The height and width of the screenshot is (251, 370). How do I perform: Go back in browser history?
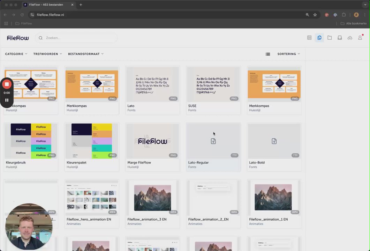pos(5,15)
